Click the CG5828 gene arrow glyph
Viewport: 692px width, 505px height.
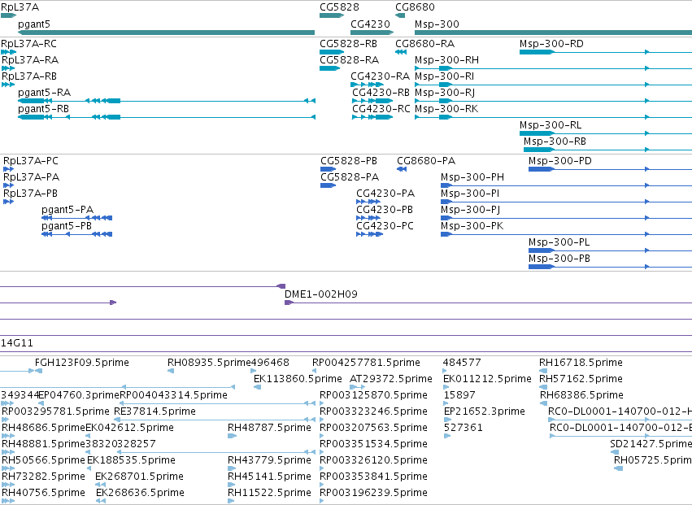coord(332,16)
